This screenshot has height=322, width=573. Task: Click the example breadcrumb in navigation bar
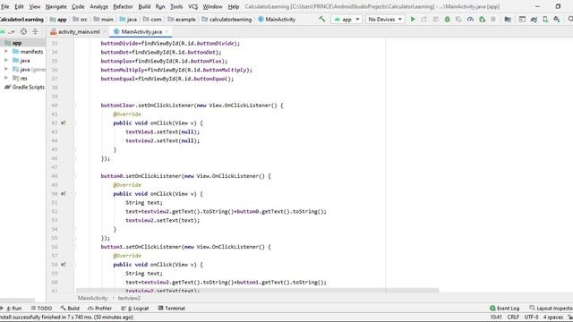(x=182, y=20)
